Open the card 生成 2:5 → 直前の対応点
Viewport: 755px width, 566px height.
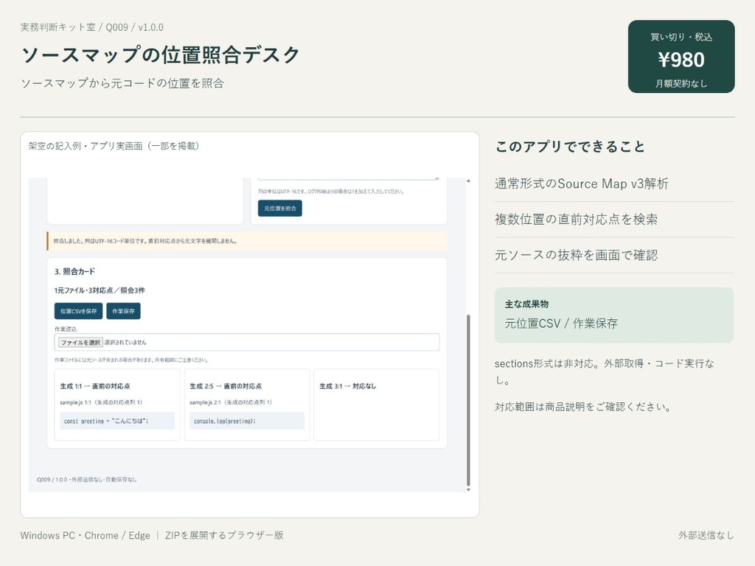click(x=247, y=405)
